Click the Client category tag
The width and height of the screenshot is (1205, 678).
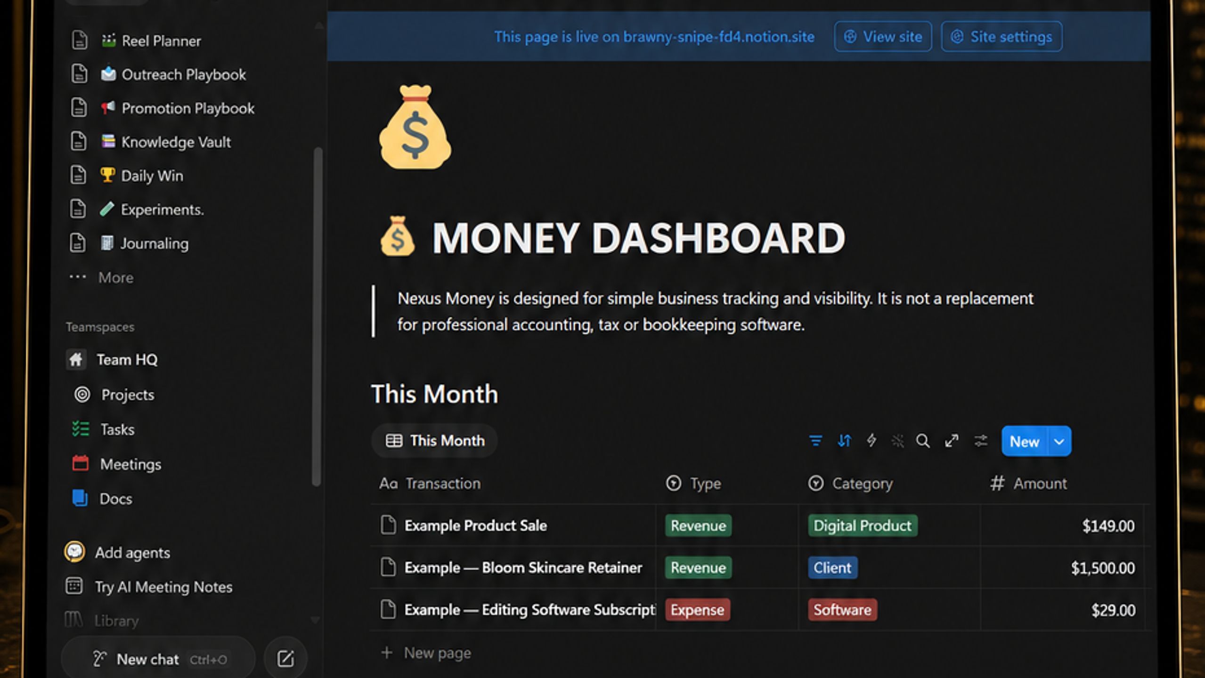tap(832, 567)
